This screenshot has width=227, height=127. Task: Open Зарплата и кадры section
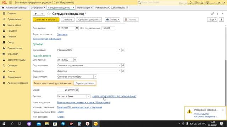pyautogui.click(x=16, y=60)
